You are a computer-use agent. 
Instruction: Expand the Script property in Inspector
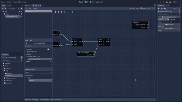[x=169, y=31]
